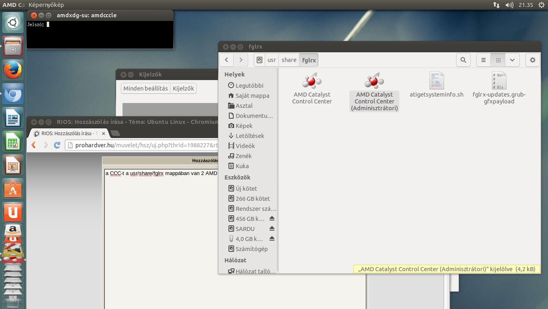Open Ubuntu One from the launcher
This screenshot has width=548, height=309.
point(13,212)
